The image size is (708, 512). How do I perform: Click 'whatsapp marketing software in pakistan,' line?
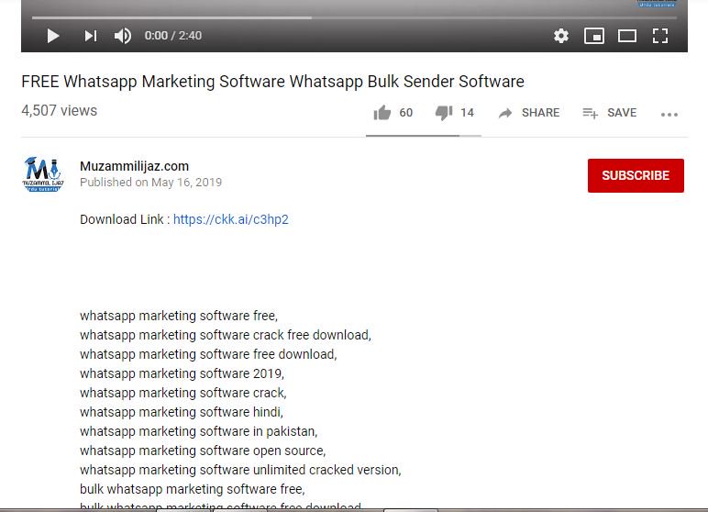199,431
